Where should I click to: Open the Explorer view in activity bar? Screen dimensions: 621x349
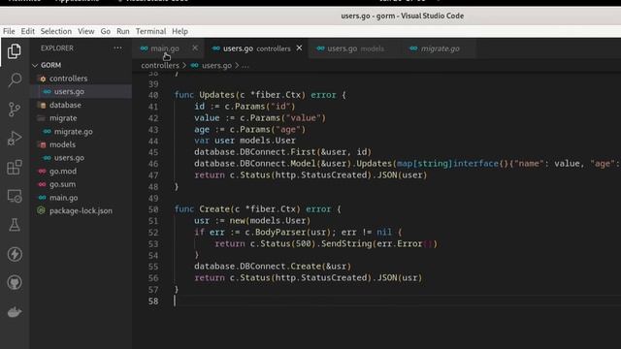tap(15, 51)
